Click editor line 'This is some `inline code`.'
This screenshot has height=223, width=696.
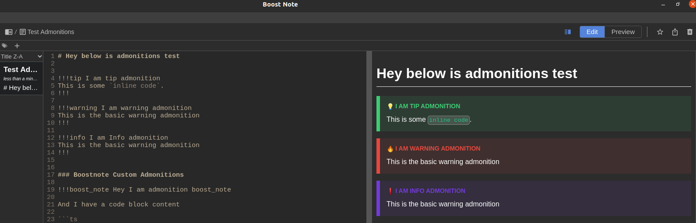(x=111, y=86)
